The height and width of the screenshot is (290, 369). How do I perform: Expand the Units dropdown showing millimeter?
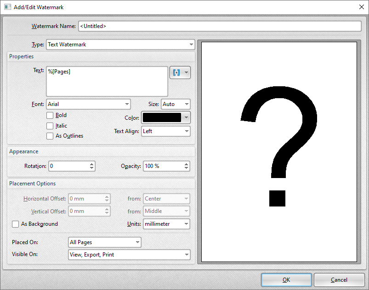point(166,224)
